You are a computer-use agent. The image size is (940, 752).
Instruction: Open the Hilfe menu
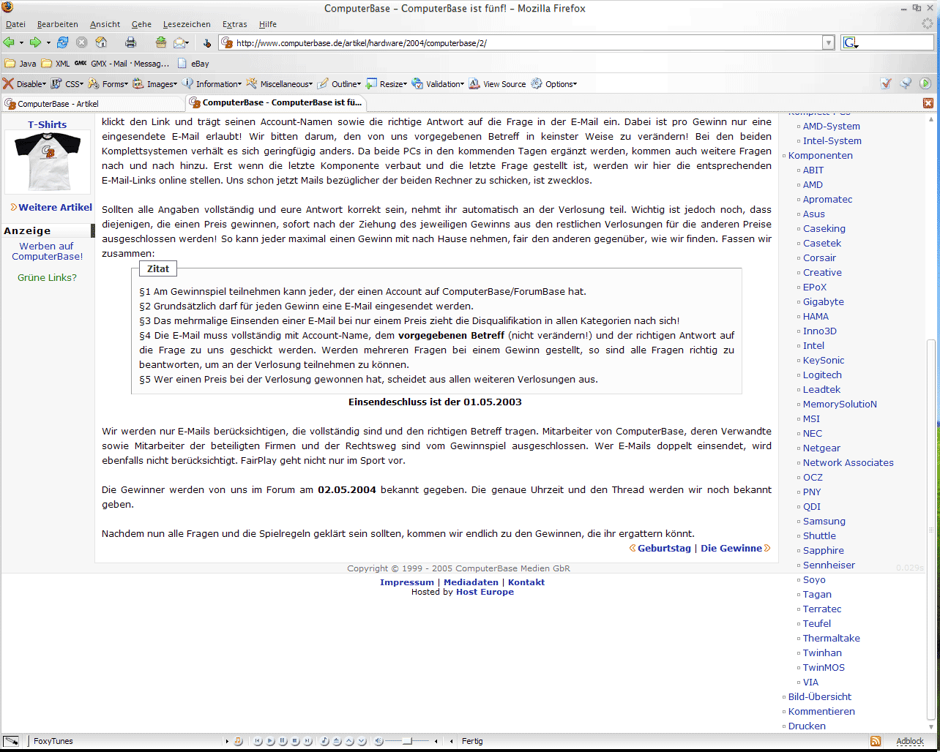268,24
